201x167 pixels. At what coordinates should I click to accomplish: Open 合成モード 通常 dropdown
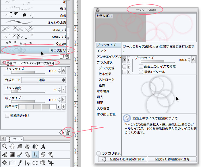point(43,80)
